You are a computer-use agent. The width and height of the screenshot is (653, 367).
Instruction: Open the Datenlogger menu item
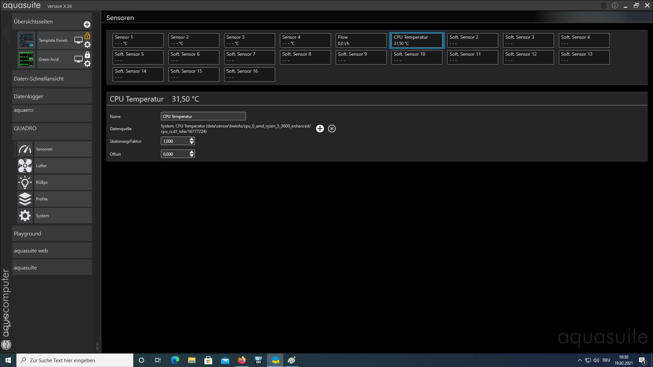coord(52,97)
